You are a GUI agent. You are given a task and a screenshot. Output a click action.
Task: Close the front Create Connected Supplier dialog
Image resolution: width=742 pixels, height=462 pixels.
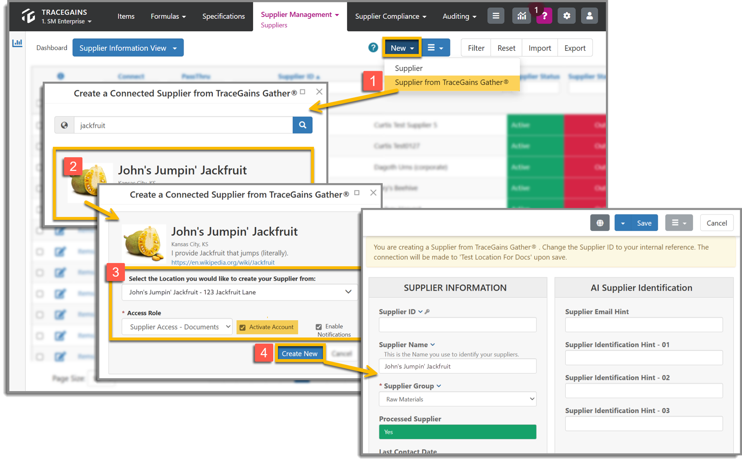point(373,192)
